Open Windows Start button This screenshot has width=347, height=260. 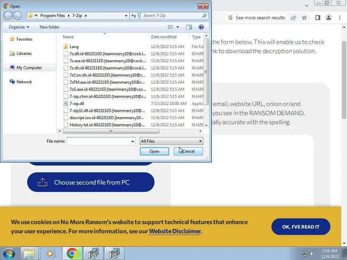[9, 253]
